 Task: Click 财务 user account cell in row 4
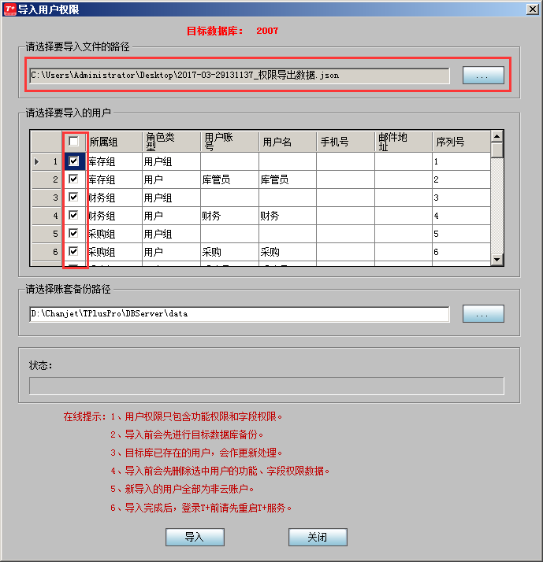pos(229,216)
